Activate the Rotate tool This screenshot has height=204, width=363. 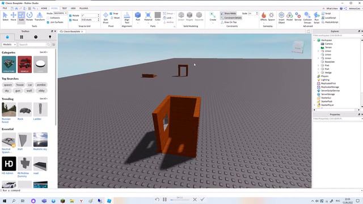pos(29,16)
